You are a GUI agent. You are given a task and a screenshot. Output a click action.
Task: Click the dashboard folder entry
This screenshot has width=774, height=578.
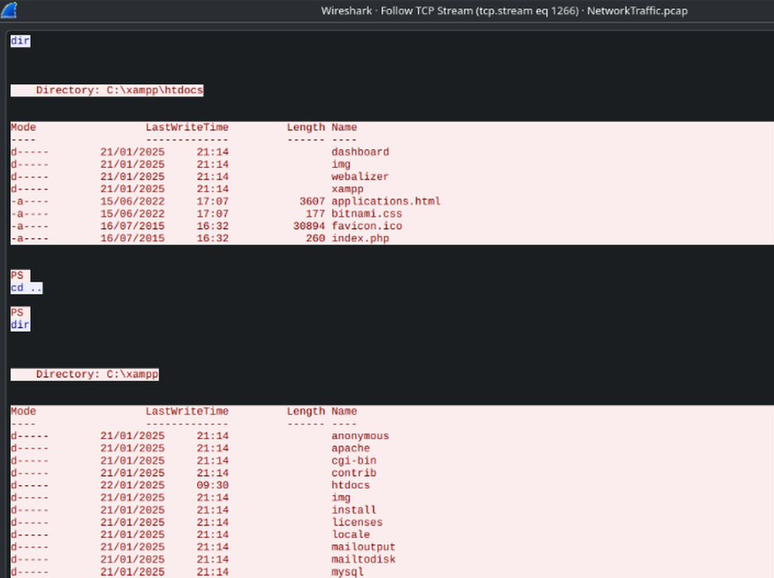(360, 152)
